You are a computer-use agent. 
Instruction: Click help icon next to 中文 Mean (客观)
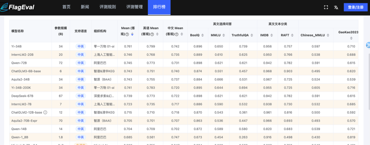tap(177, 35)
